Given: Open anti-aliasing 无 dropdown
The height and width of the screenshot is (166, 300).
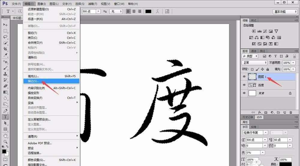Looking at the screenshot, I should (116, 11).
